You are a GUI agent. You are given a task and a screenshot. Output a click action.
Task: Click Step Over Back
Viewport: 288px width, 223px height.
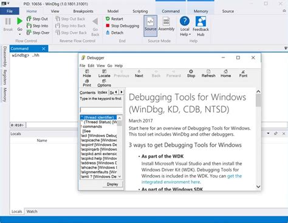click(x=71, y=33)
